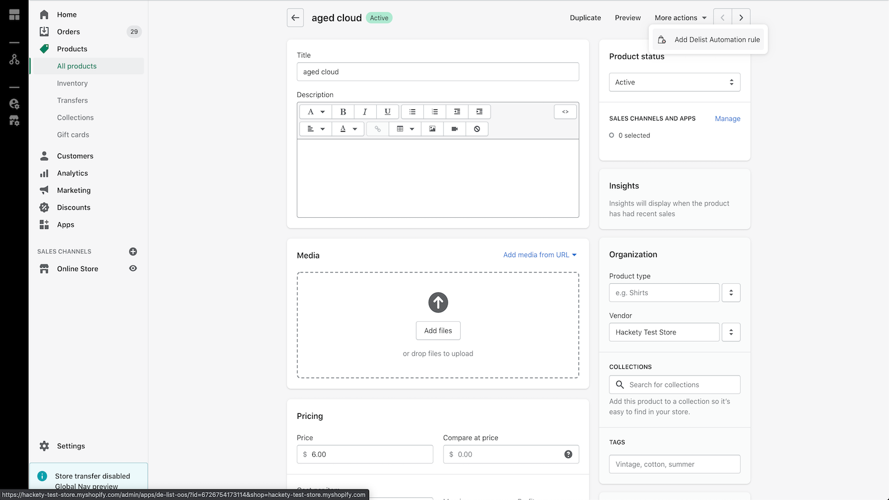
Task: Click the outdent icon in editor toolbar
Action: click(457, 112)
